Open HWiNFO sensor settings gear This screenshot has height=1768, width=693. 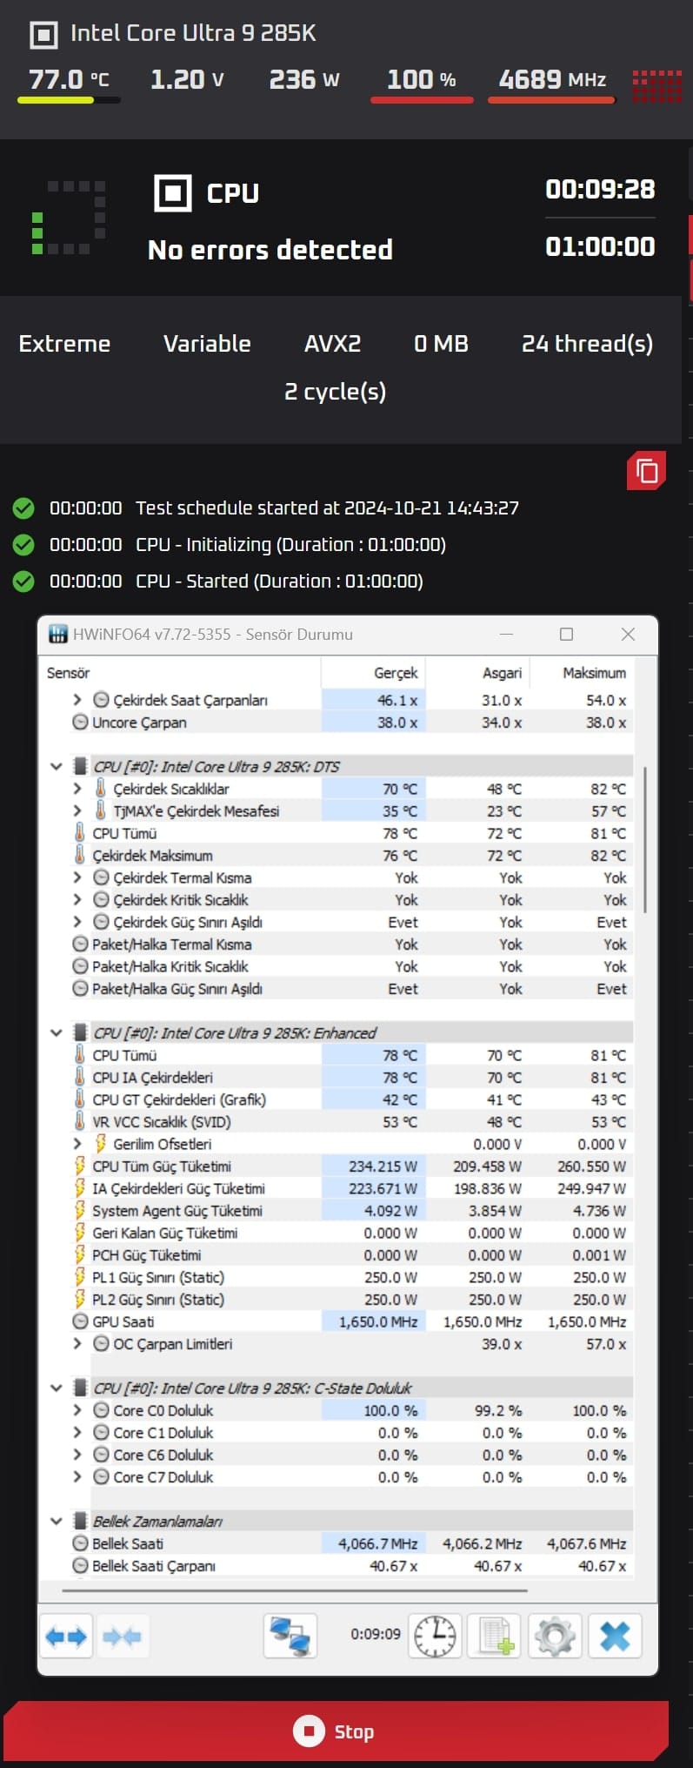click(555, 1637)
